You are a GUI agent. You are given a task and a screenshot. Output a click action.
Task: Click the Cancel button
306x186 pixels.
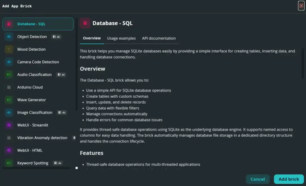pos(258,179)
